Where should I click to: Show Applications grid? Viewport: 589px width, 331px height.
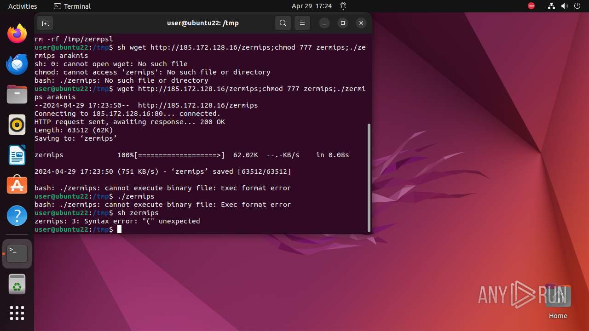(17, 313)
